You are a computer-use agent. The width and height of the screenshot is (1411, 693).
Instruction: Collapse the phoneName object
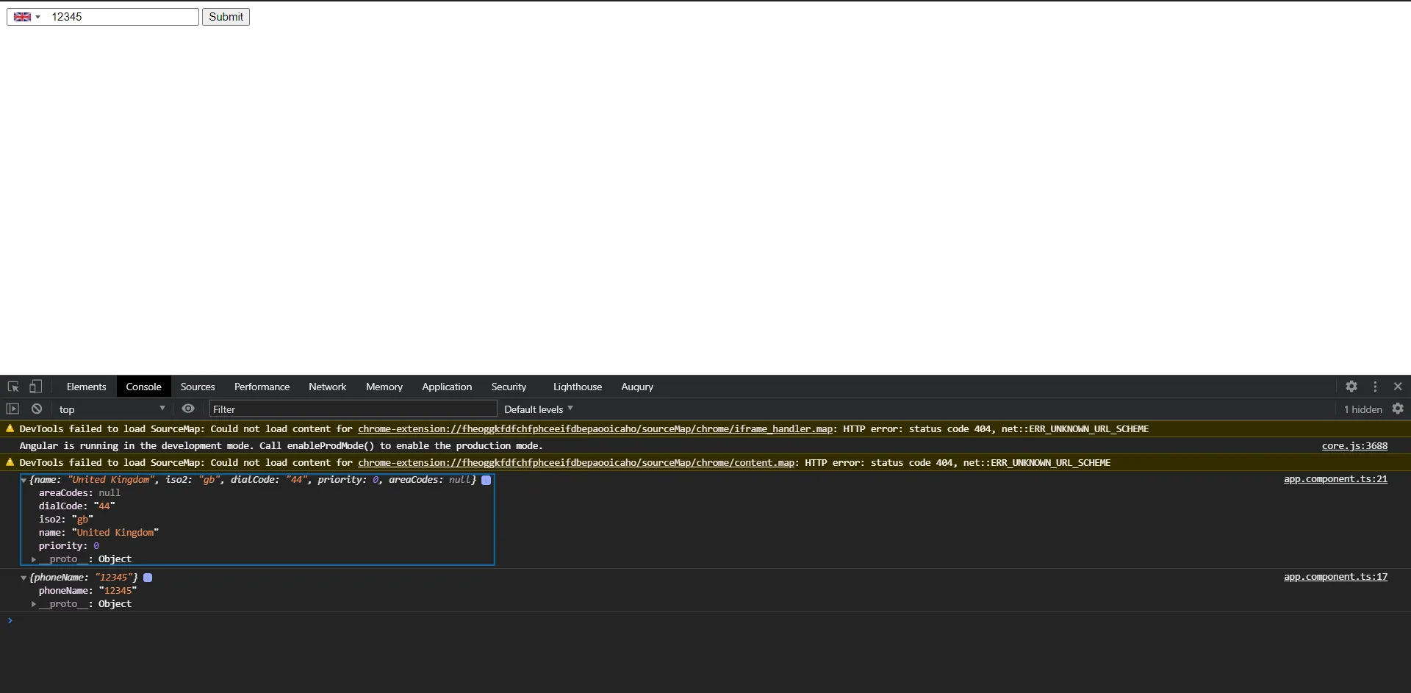[x=24, y=578]
